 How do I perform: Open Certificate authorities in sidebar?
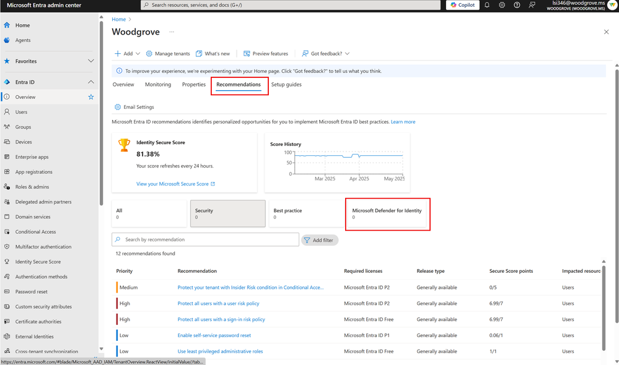pyautogui.click(x=38, y=322)
